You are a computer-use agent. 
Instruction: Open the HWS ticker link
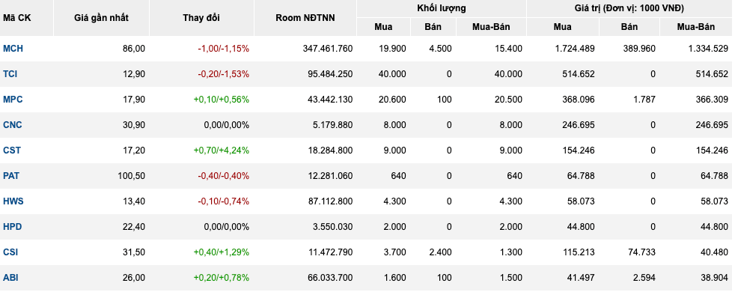point(13,201)
